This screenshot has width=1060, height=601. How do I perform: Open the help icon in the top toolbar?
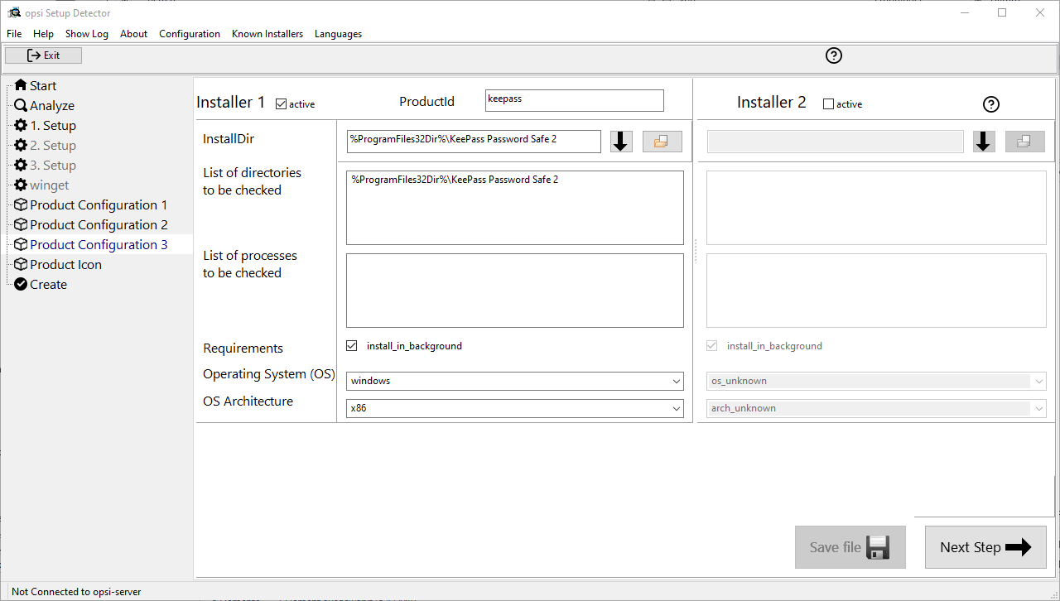point(834,55)
